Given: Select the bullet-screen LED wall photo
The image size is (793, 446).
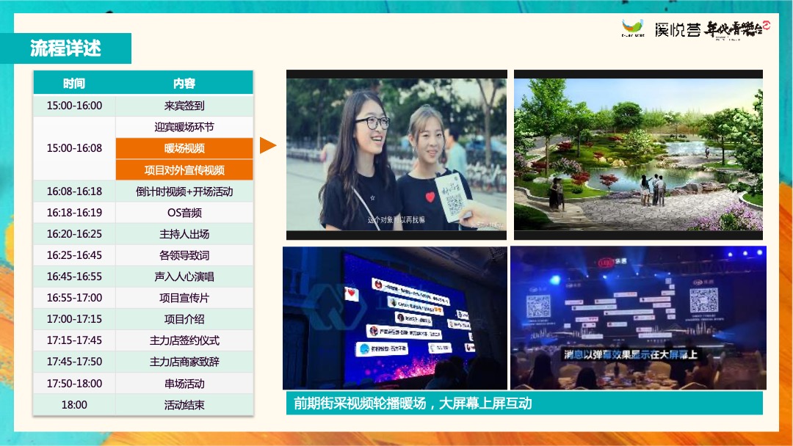Looking at the screenshot, I should (395, 318).
